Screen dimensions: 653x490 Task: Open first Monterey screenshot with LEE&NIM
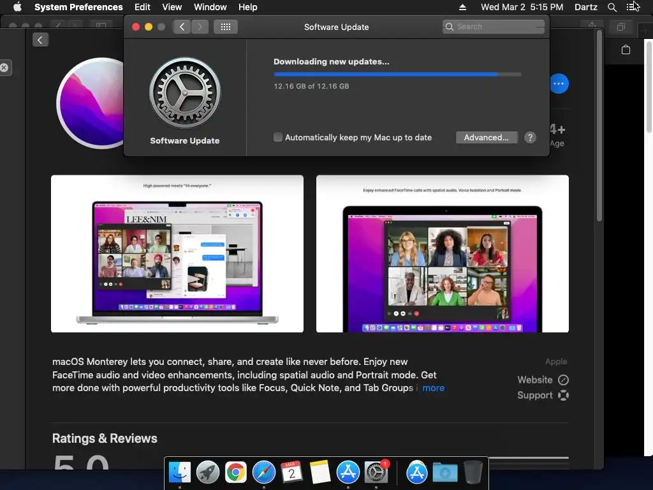click(x=177, y=253)
